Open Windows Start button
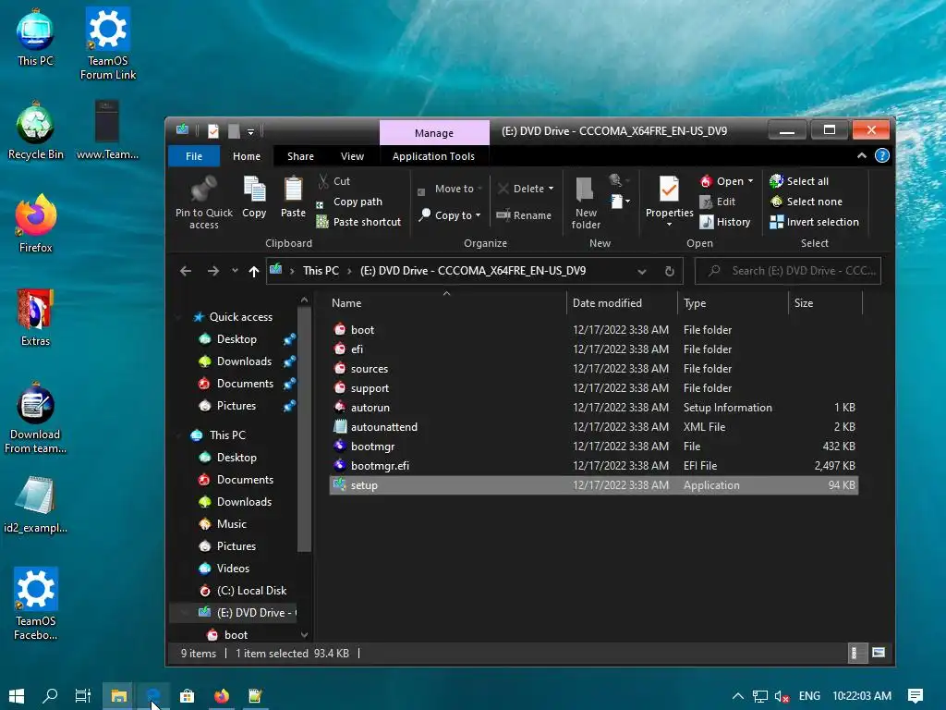Screen dimensions: 946x710 17,696
